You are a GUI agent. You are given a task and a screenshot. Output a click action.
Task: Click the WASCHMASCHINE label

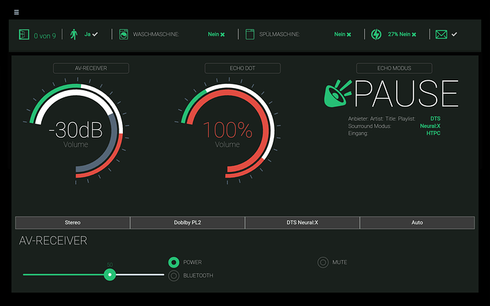pos(156,34)
